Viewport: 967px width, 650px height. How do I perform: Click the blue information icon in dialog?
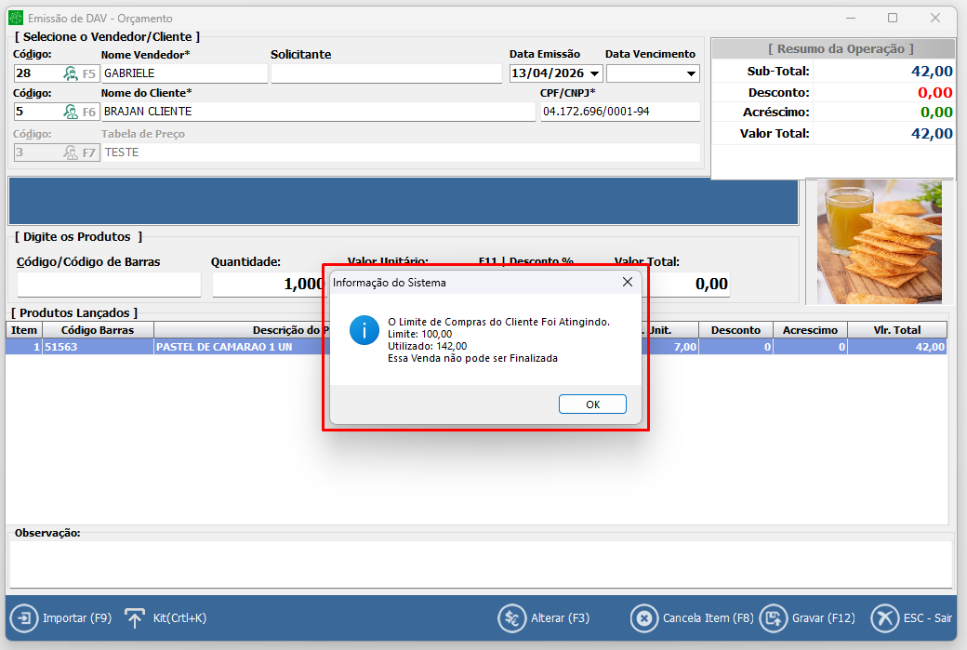(x=364, y=330)
